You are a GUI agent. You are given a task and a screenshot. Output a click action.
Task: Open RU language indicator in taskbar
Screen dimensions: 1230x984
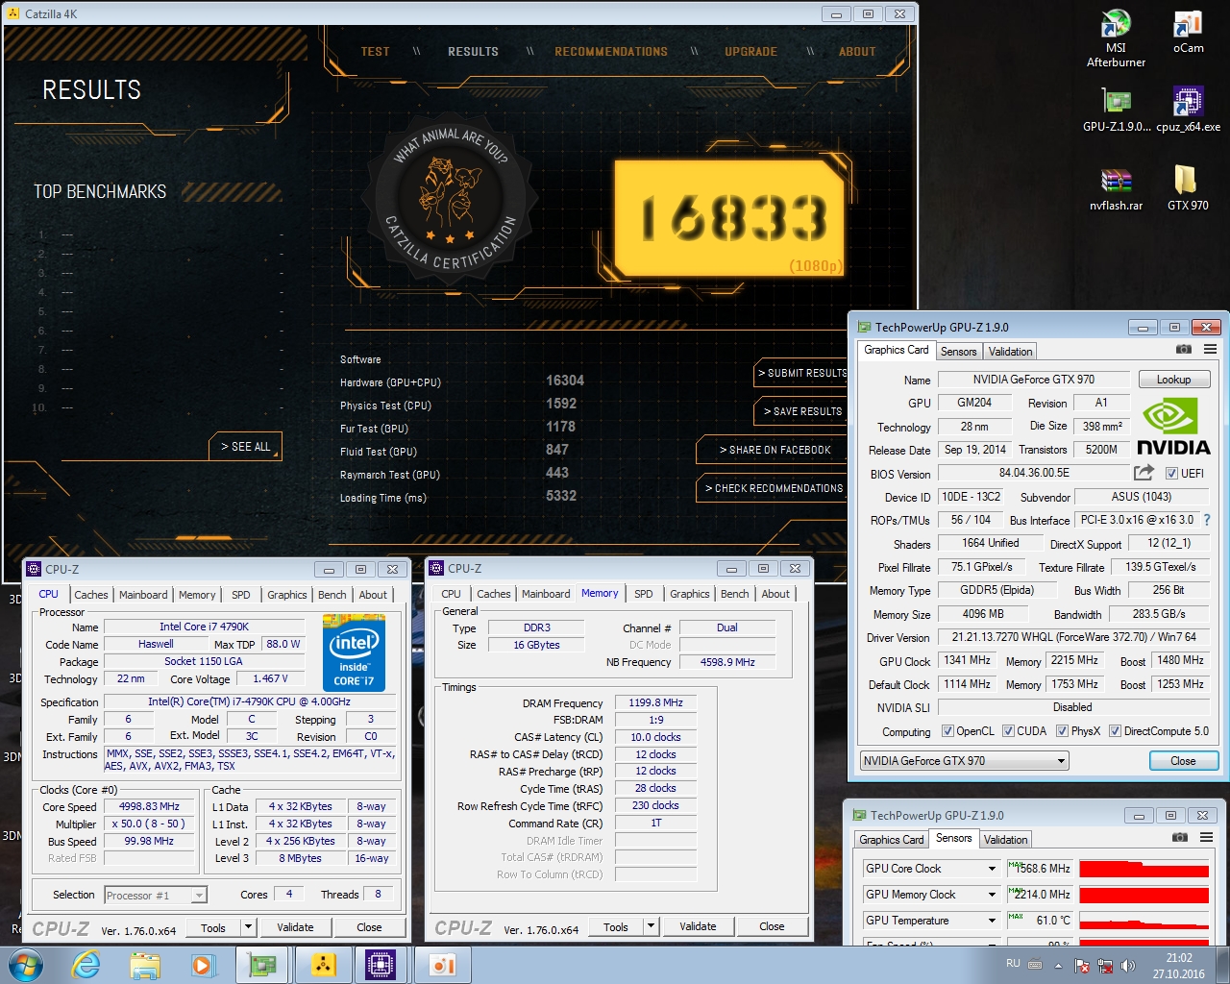point(1013,963)
